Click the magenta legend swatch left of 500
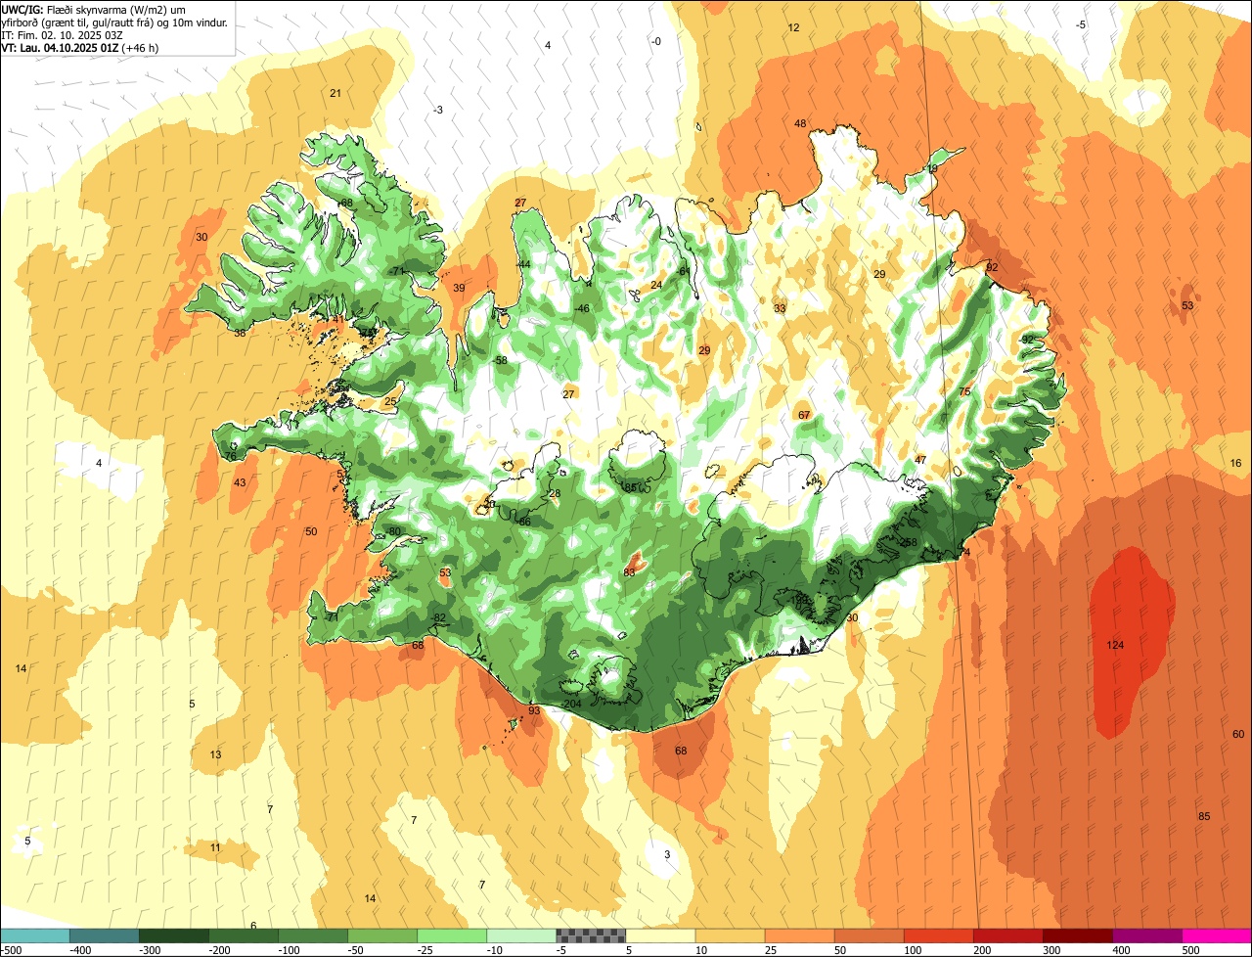1252x957 pixels. point(1217,935)
